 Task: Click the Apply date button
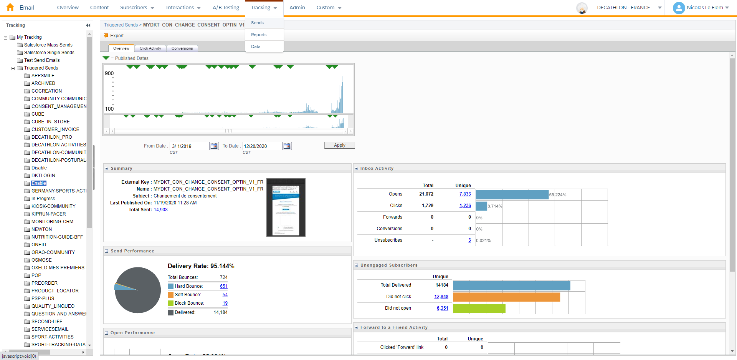[339, 145]
